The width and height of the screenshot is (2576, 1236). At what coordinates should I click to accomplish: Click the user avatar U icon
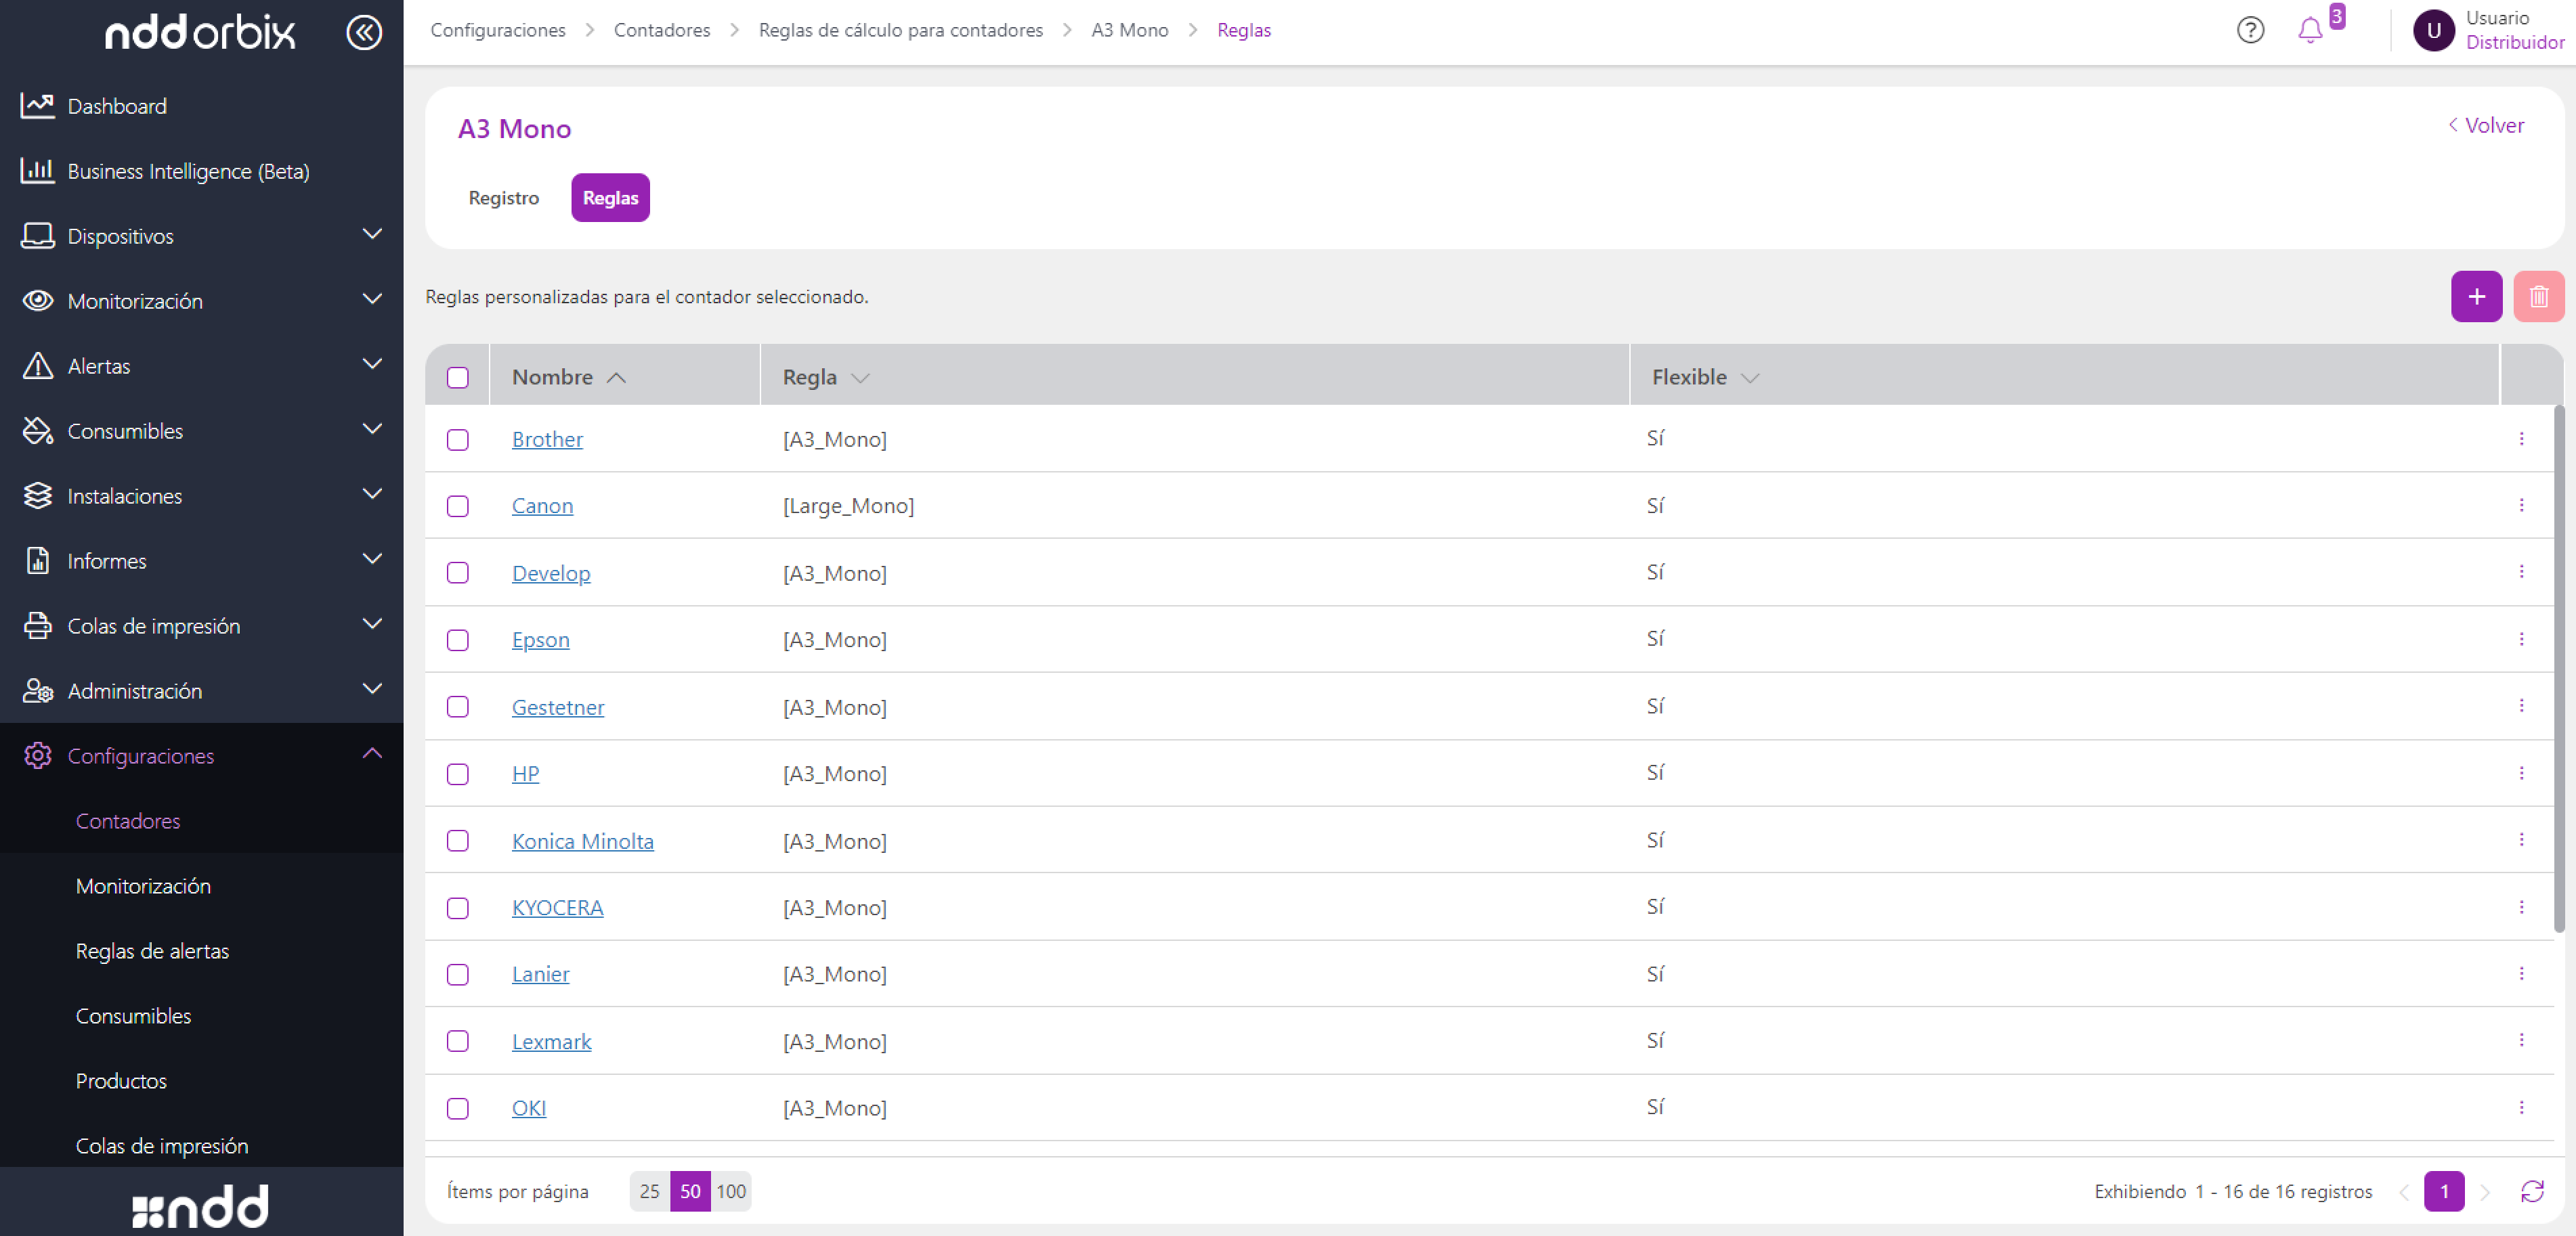2434,30
